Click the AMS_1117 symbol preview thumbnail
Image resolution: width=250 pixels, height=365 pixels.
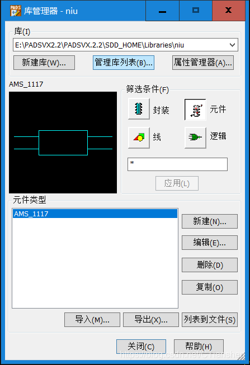(63, 143)
